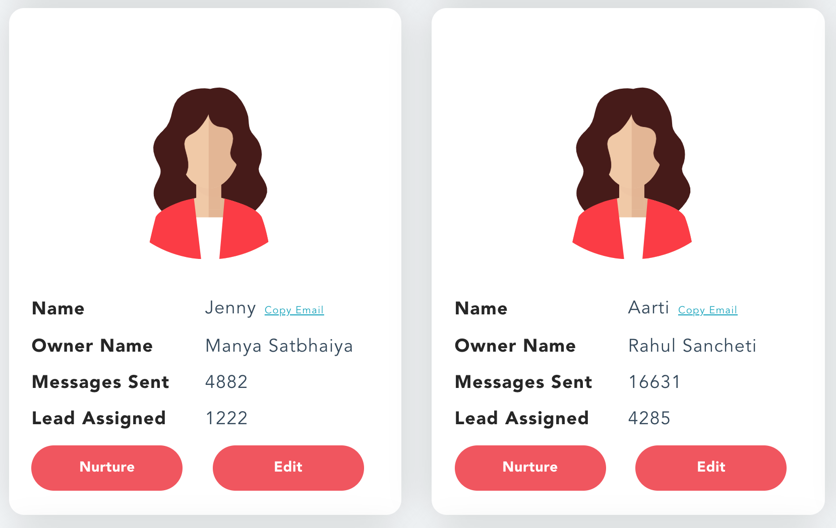
Task: Click Owner Name label on Jenny's card
Action: point(92,346)
